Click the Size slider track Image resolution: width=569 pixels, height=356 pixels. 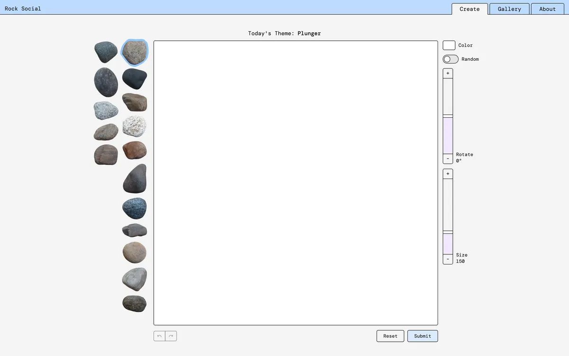[x=448, y=216]
